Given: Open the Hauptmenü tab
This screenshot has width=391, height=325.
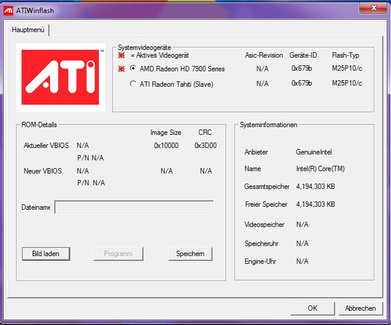Looking at the screenshot, I should coord(28,30).
